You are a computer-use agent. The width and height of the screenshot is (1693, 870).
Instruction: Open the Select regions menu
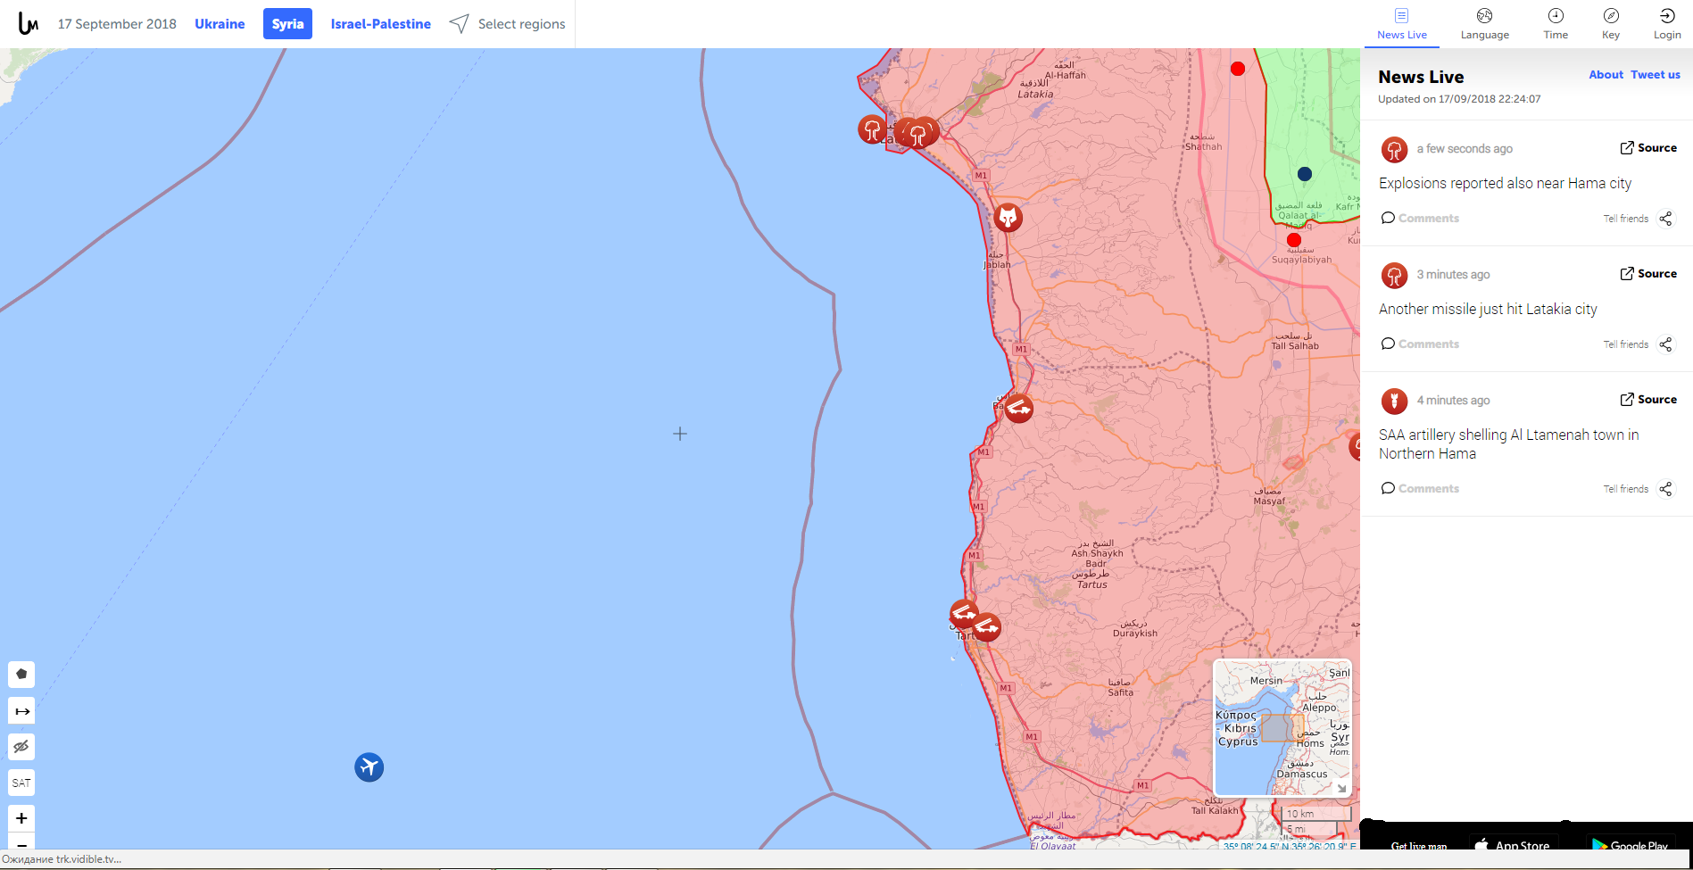(507, 24)
